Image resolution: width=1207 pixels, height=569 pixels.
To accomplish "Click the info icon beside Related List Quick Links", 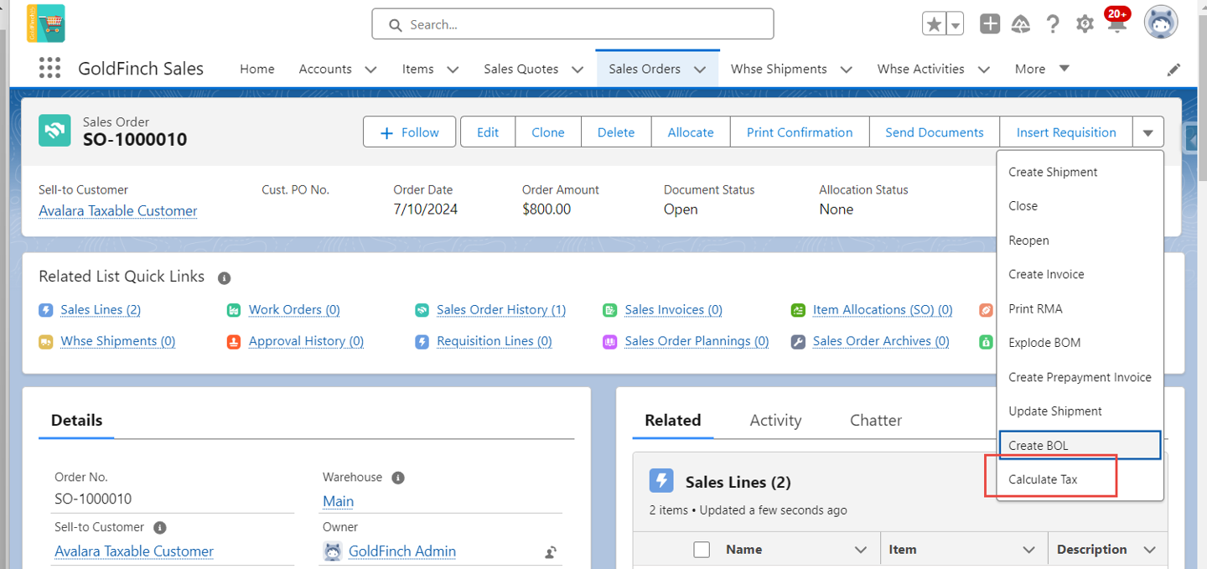I will [224, 277].
